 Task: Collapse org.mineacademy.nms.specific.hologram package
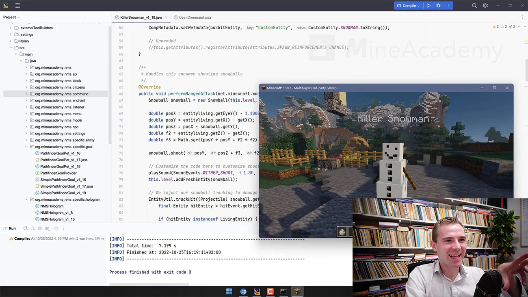click(x=26, y=199)
